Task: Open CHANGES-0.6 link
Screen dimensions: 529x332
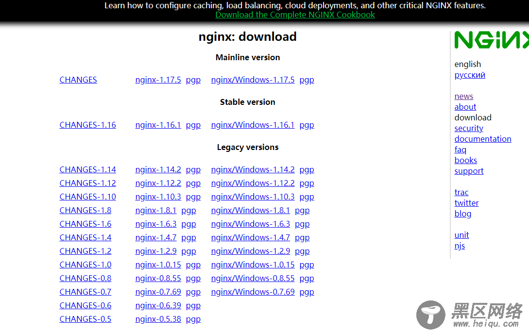Action: point(85,305)
